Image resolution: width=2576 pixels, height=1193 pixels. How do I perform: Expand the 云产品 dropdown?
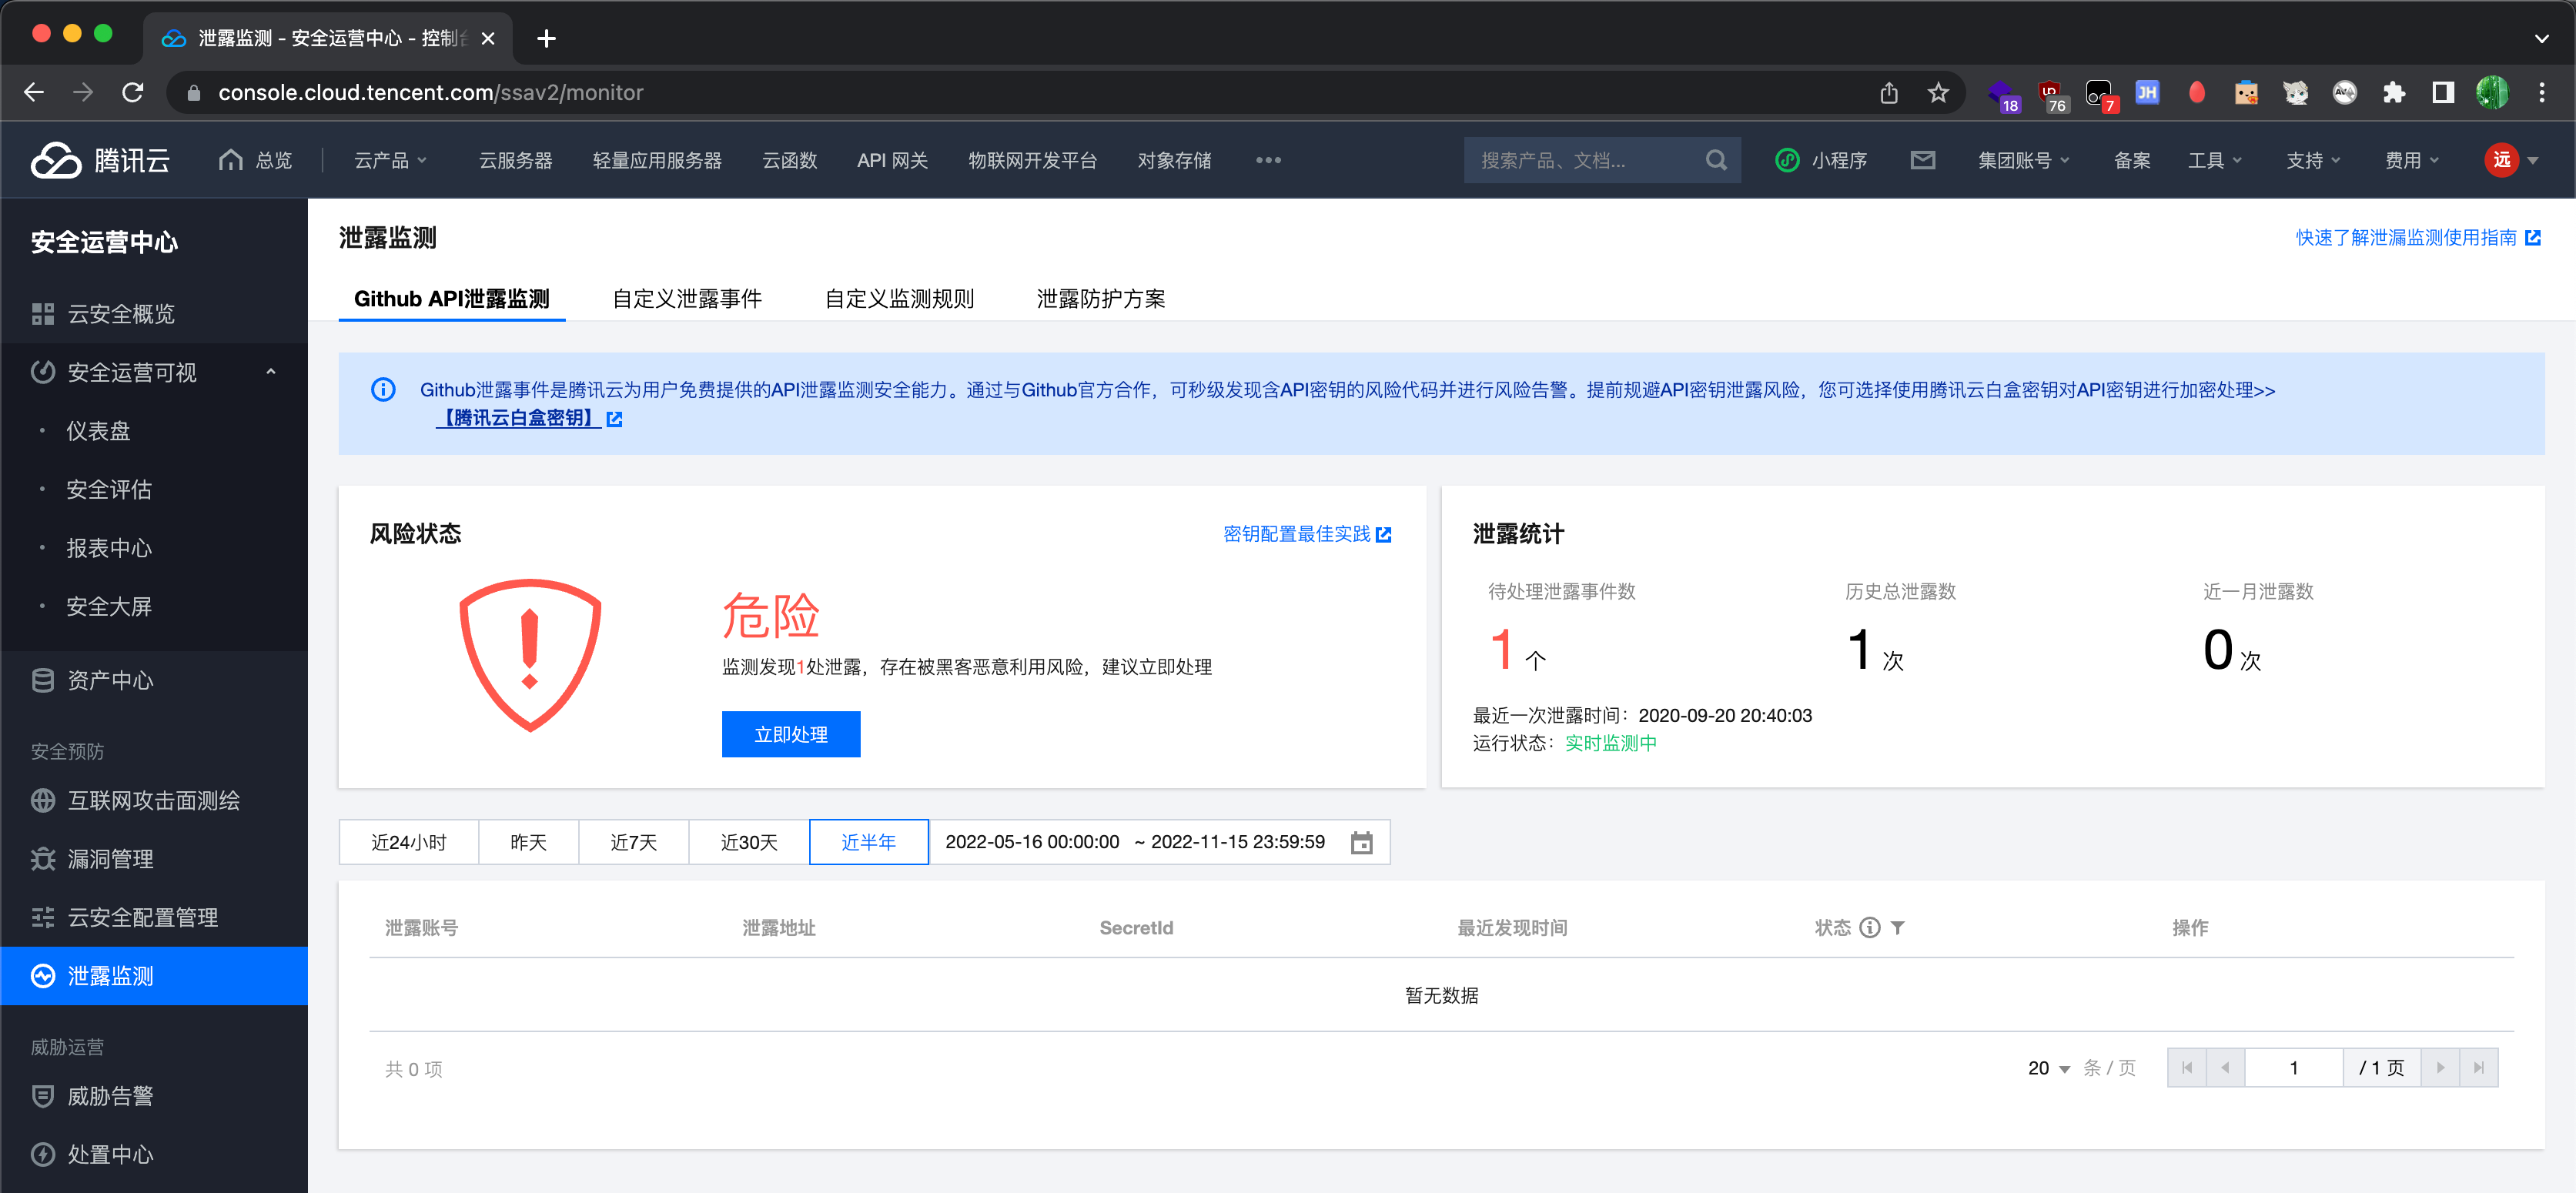pos(390,160)
